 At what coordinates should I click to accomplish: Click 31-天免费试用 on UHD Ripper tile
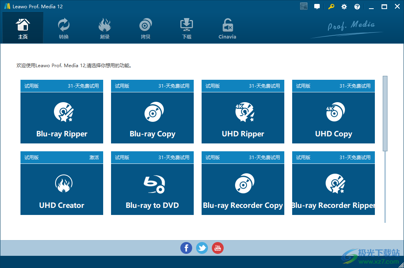tap(264, 86)
